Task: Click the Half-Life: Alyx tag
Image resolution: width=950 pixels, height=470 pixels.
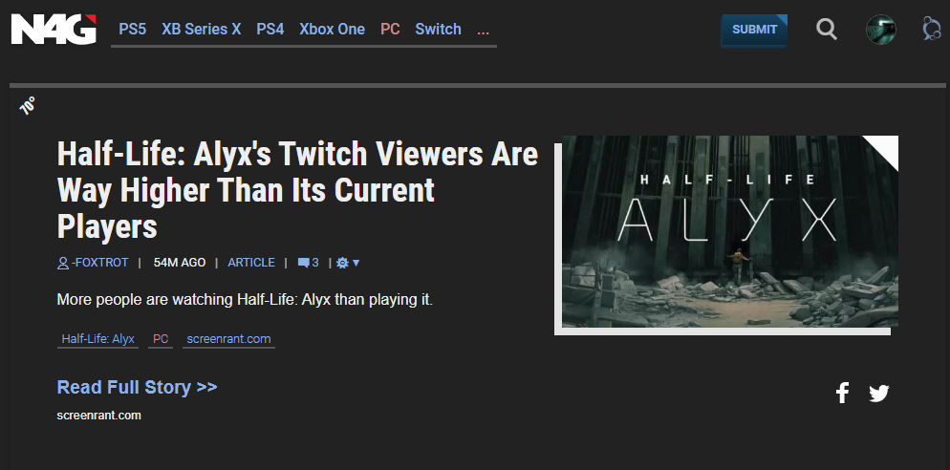Action: (x=97, y=339)
